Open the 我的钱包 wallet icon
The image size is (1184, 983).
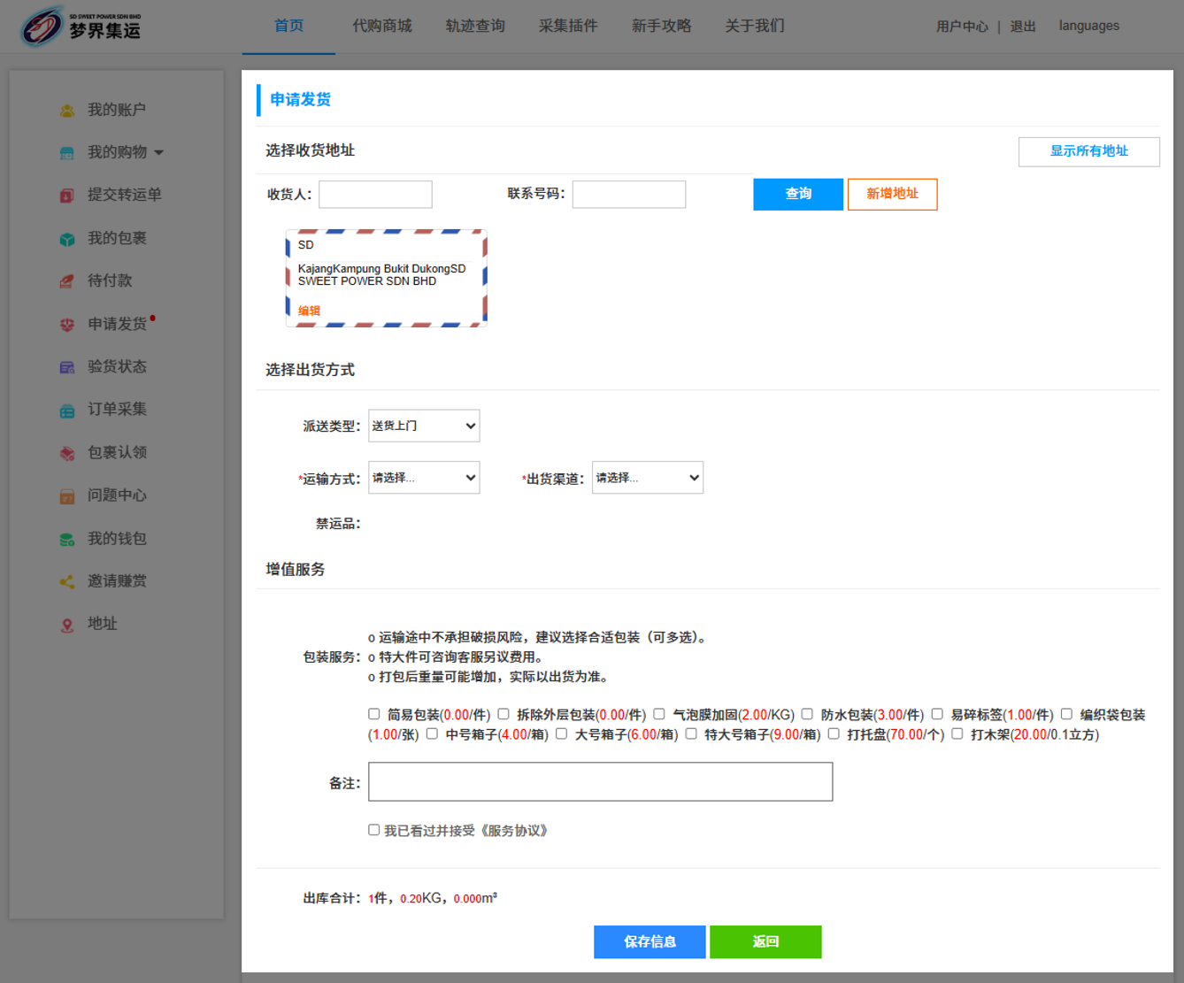click(67, 539)
